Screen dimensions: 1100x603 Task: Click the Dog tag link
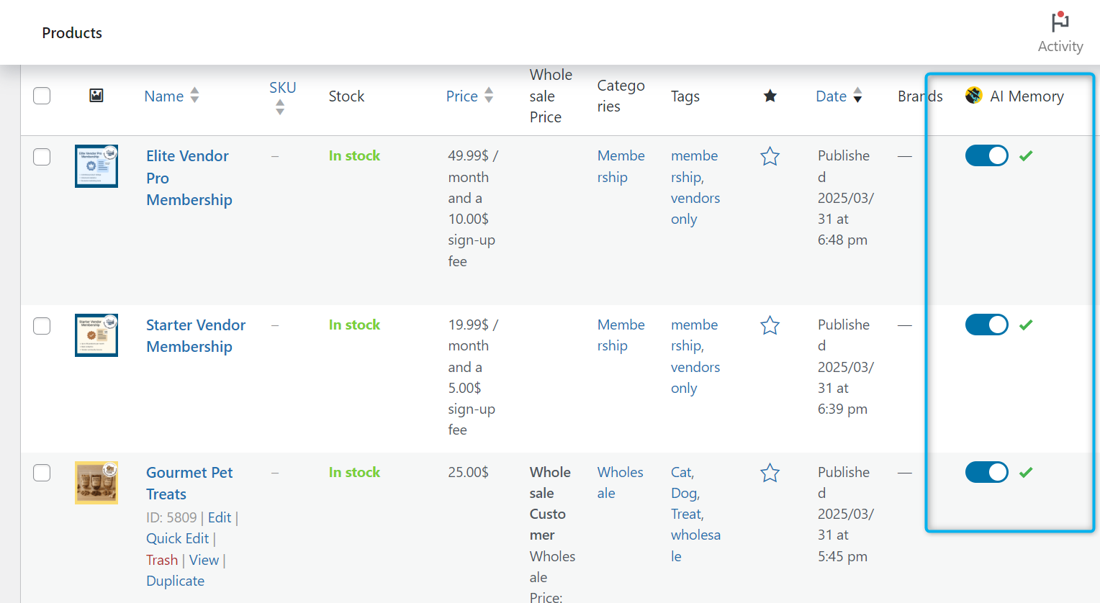tap(685, 493)
